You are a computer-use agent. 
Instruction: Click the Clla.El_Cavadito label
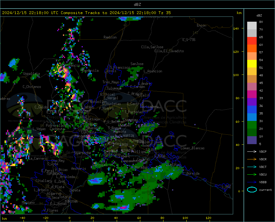coord(169,51)
